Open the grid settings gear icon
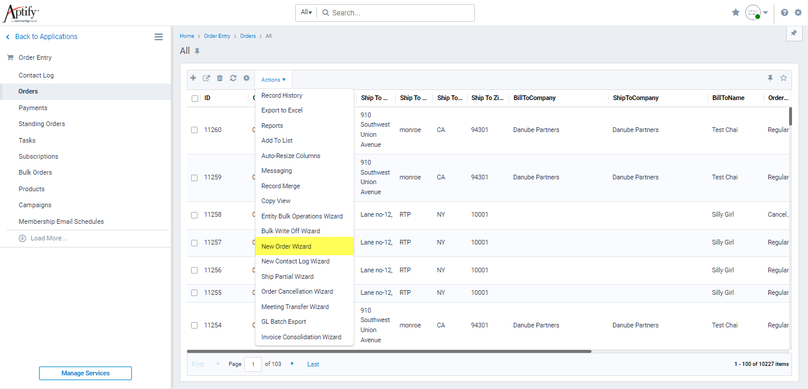The width and height of the screenshot is (808, 389). (247, 78)
